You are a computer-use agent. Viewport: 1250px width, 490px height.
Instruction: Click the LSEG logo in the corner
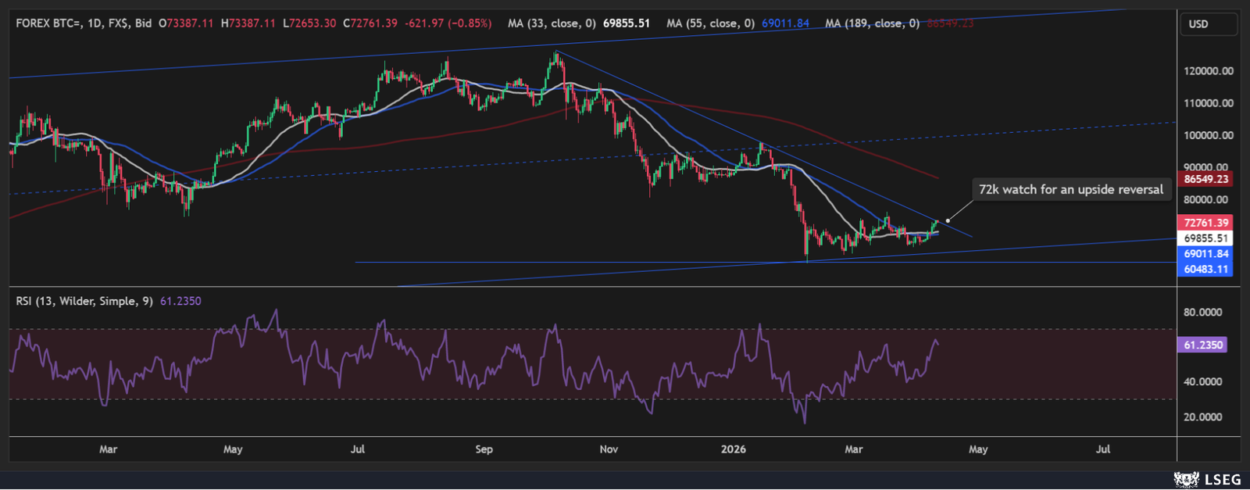coord(1207,479)
